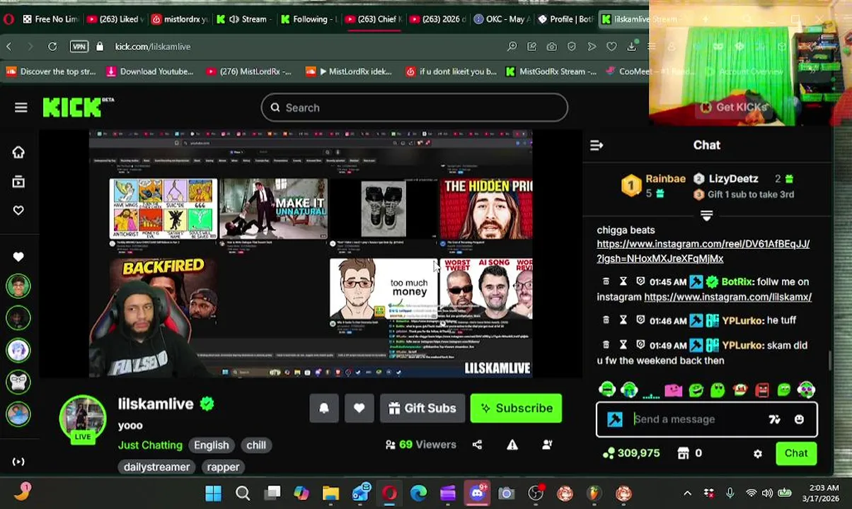Open the 7TV emote icon in chat input
852x509 pixels.
(774, 419)
